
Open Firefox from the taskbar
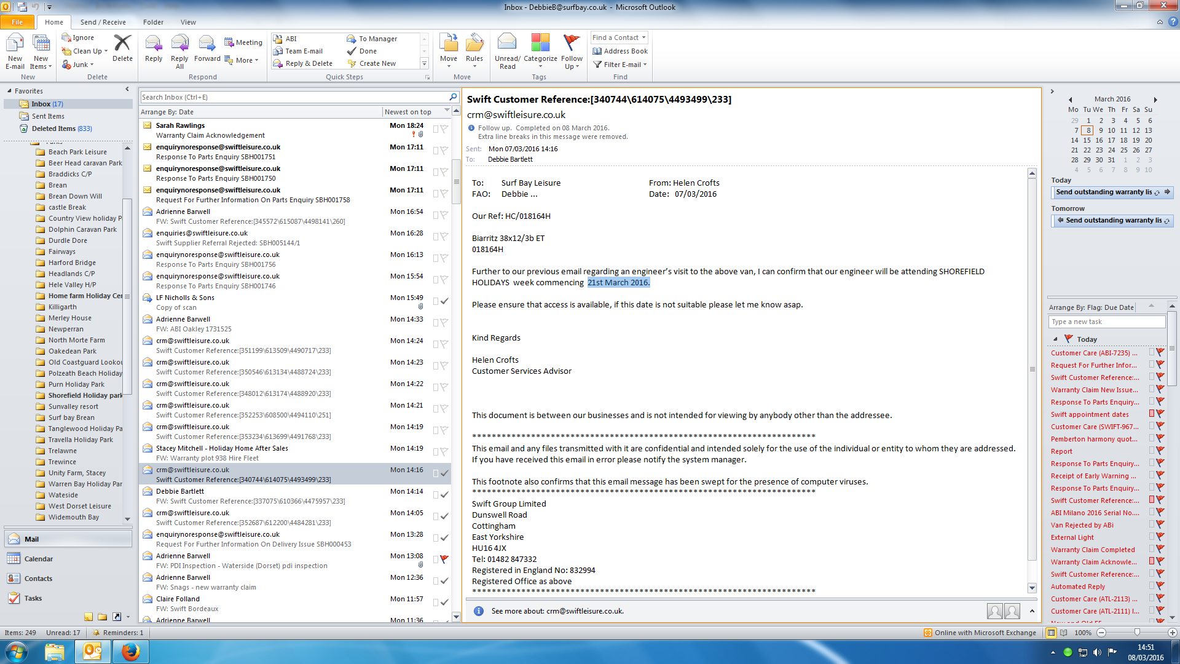click(130, 652)
